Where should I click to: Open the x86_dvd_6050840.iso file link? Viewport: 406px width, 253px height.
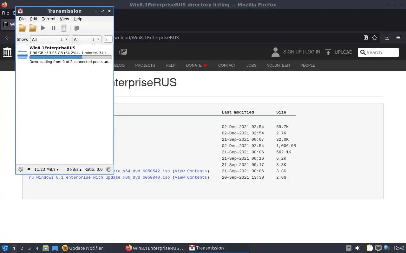[99, 177]
